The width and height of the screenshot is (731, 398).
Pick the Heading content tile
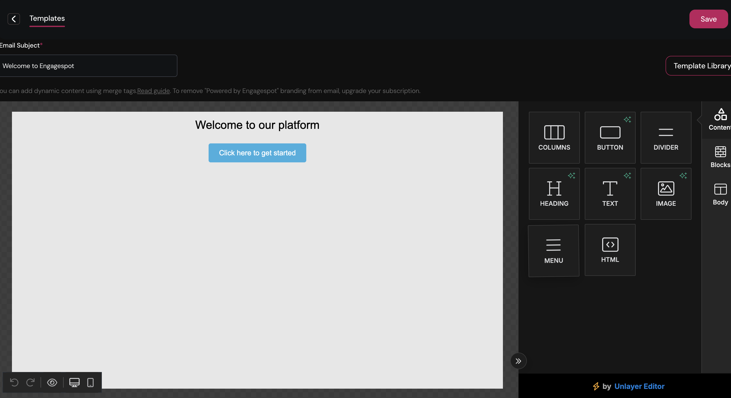(554, 194)
